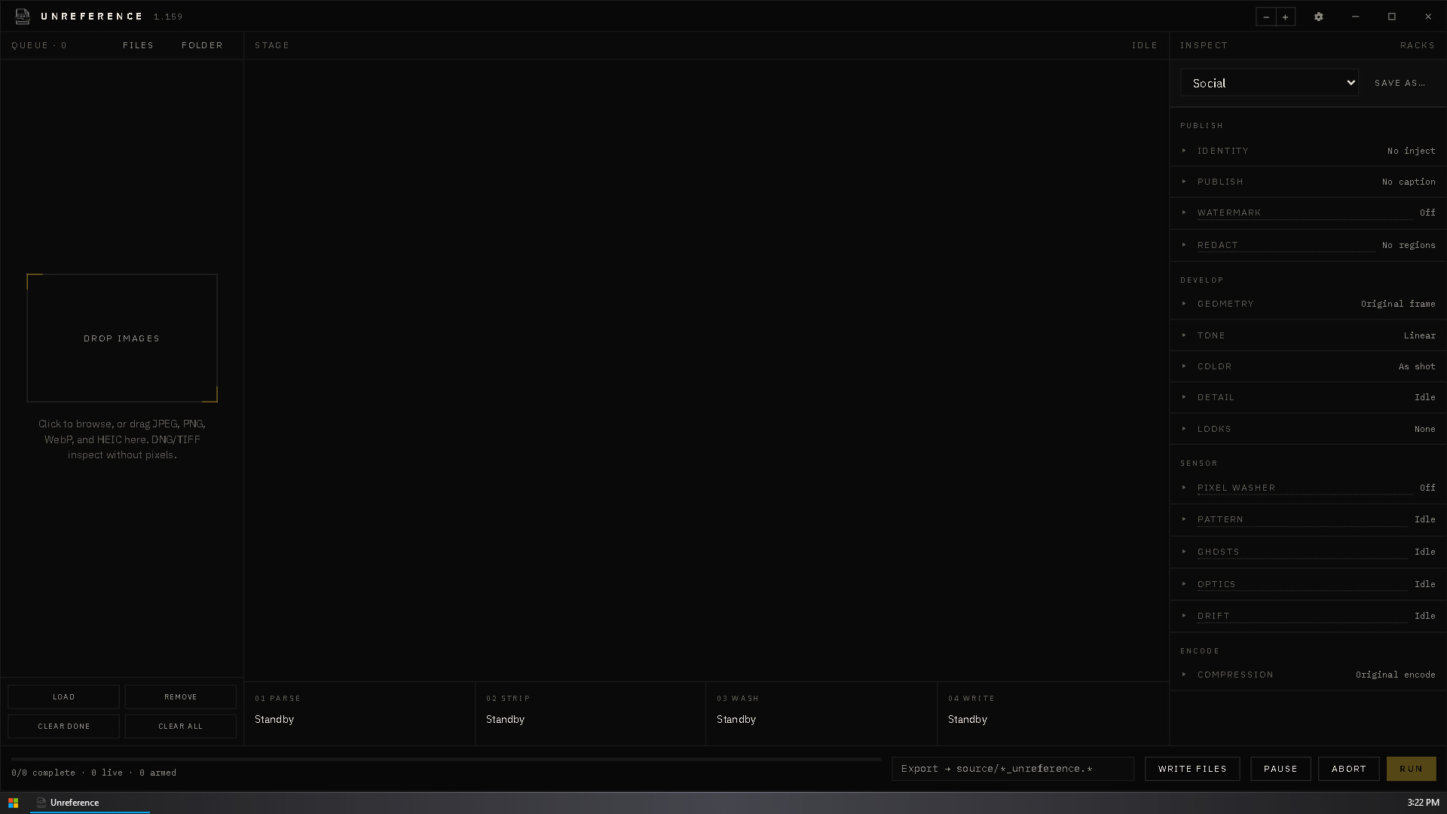Click the WRITE FILES button
Image resolution: width=1447 pixels, height=814 pixels.
1192,769
